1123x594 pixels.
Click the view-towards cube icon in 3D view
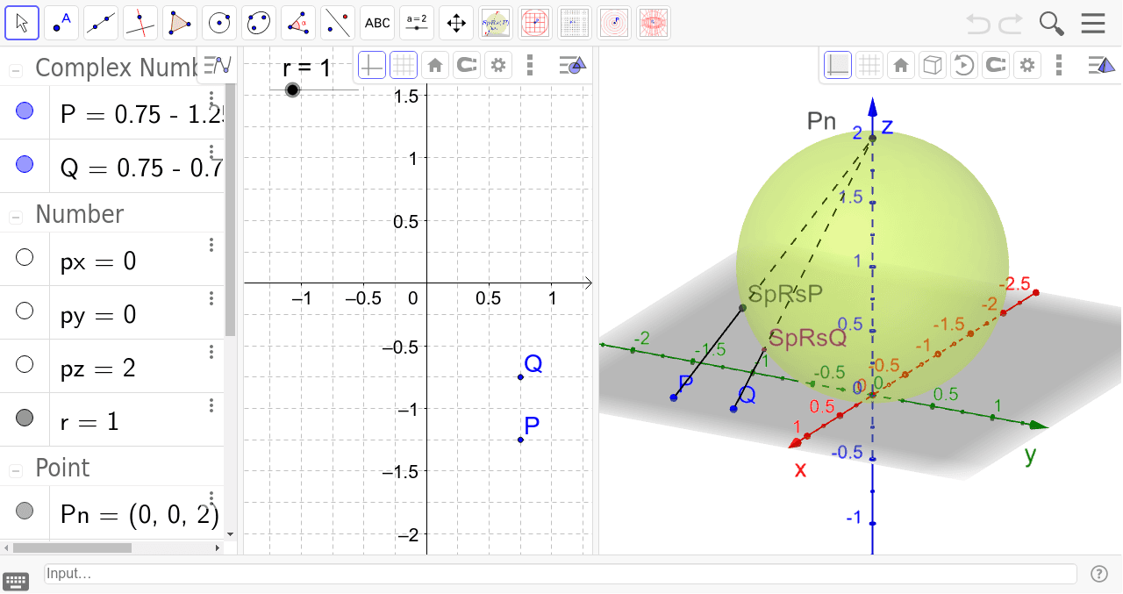tap(932, 64)
